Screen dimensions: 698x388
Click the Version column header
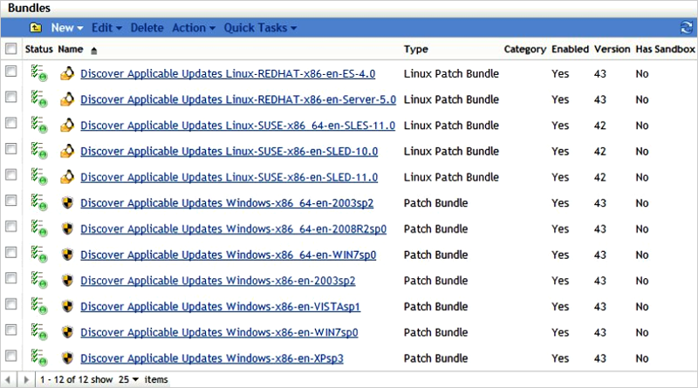pos(612,49)
